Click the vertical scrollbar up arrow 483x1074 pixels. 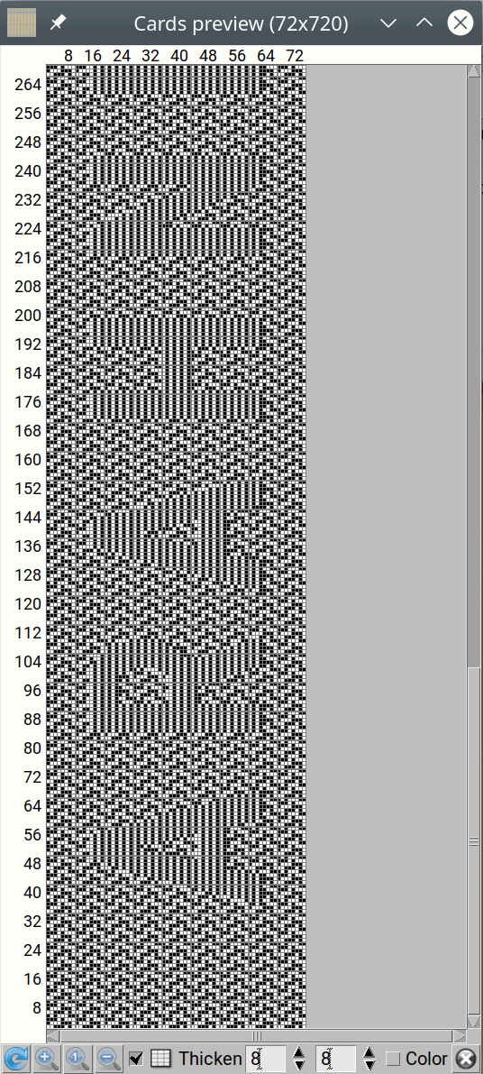tap(473, 71)
